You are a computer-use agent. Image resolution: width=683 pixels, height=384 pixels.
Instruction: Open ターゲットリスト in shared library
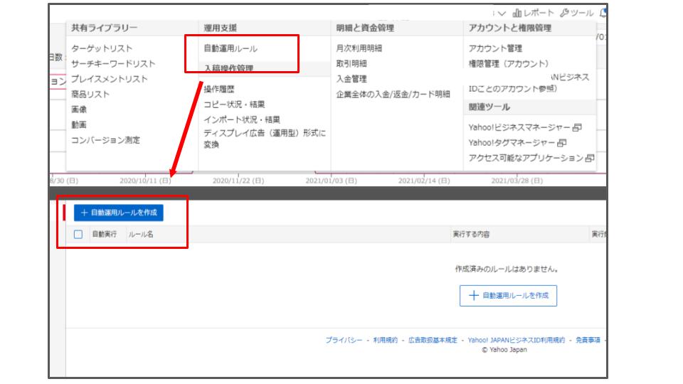102,48
